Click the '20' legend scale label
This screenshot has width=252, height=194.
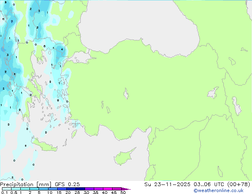pyautogui.click(x=68, y=192)
